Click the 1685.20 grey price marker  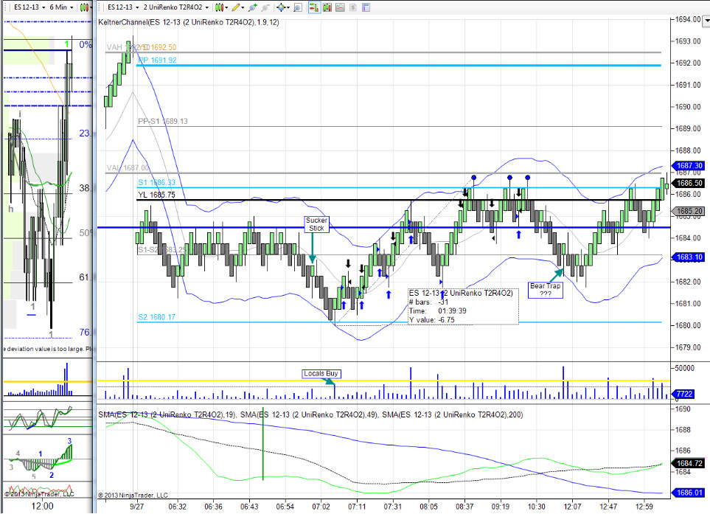point(689,211)
